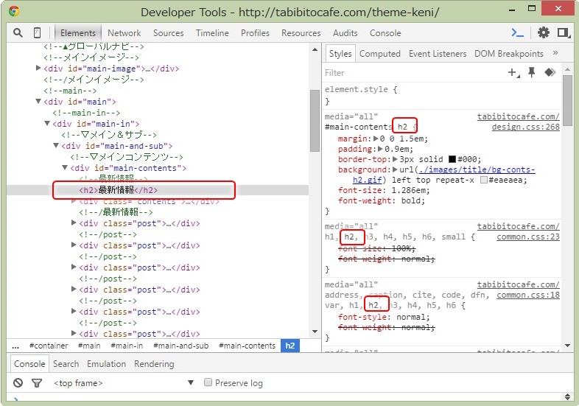579x406 pixels.
Task: Change dock side icon
Action: [564, 33]
